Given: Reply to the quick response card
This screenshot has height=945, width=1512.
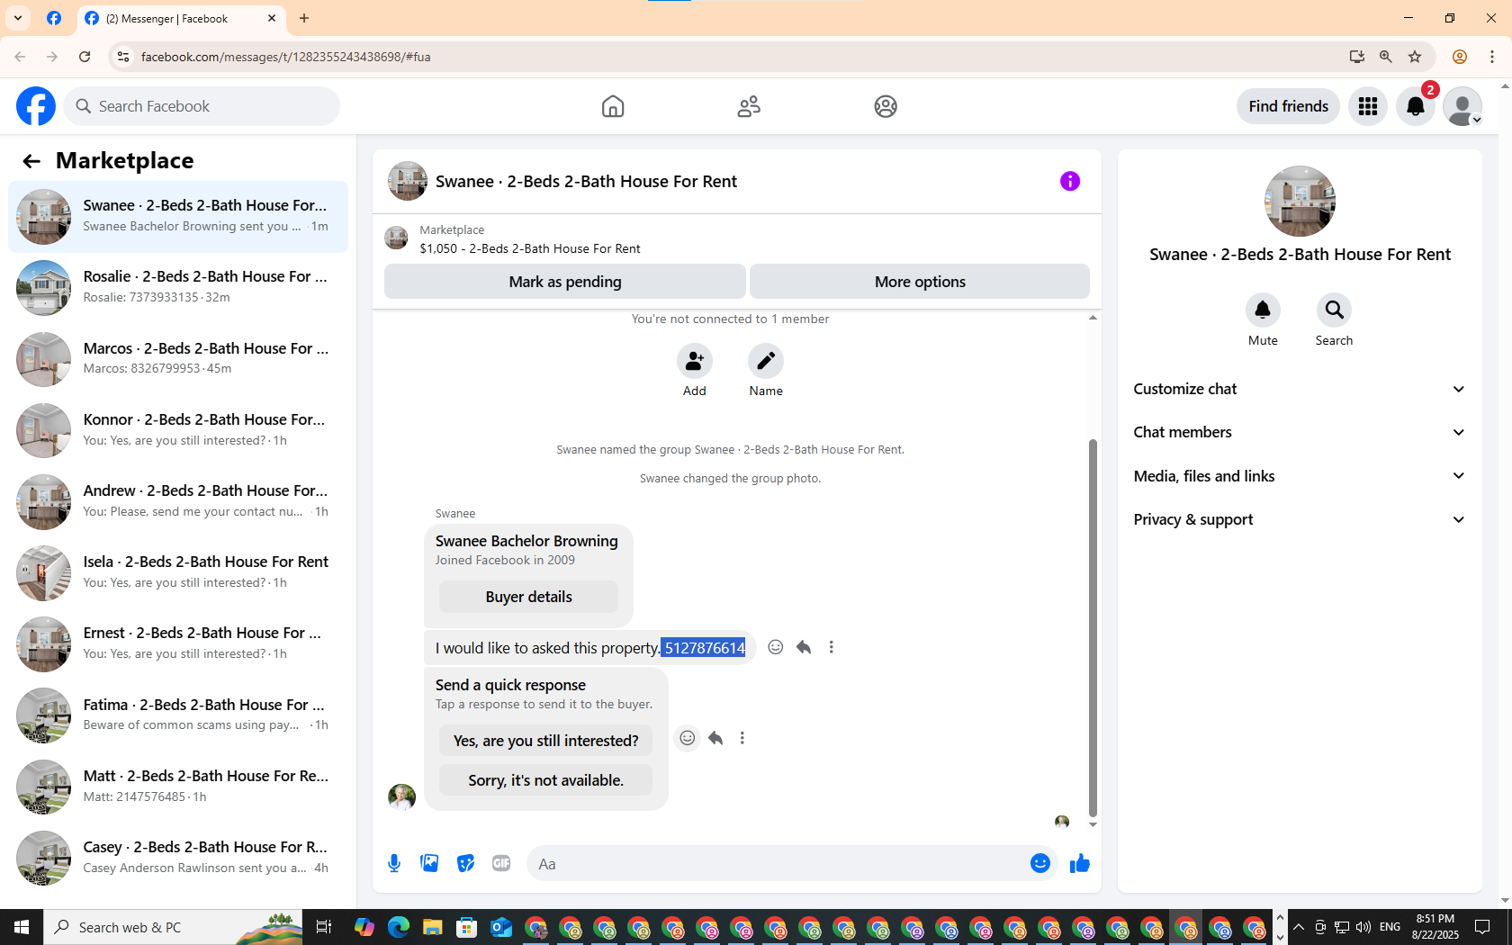Looking at the screenshot, I should [715, 738].
